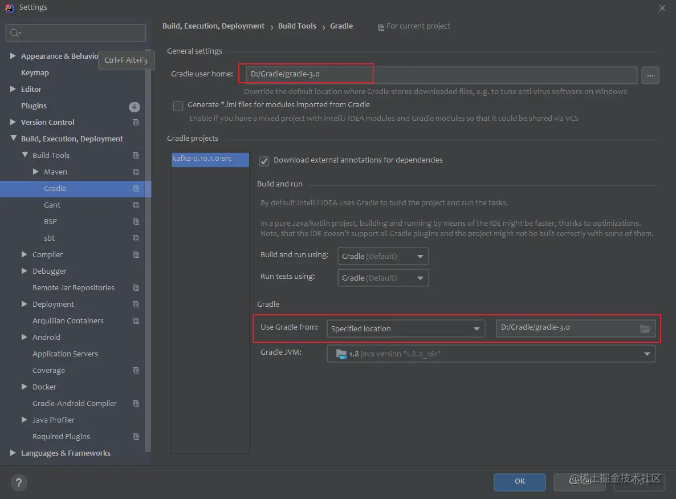Image resolution: width=676 pixels, height=499 pixels.
Task: Enable Generate *.iml files for modules checkbox
Action: coord(178,106)
